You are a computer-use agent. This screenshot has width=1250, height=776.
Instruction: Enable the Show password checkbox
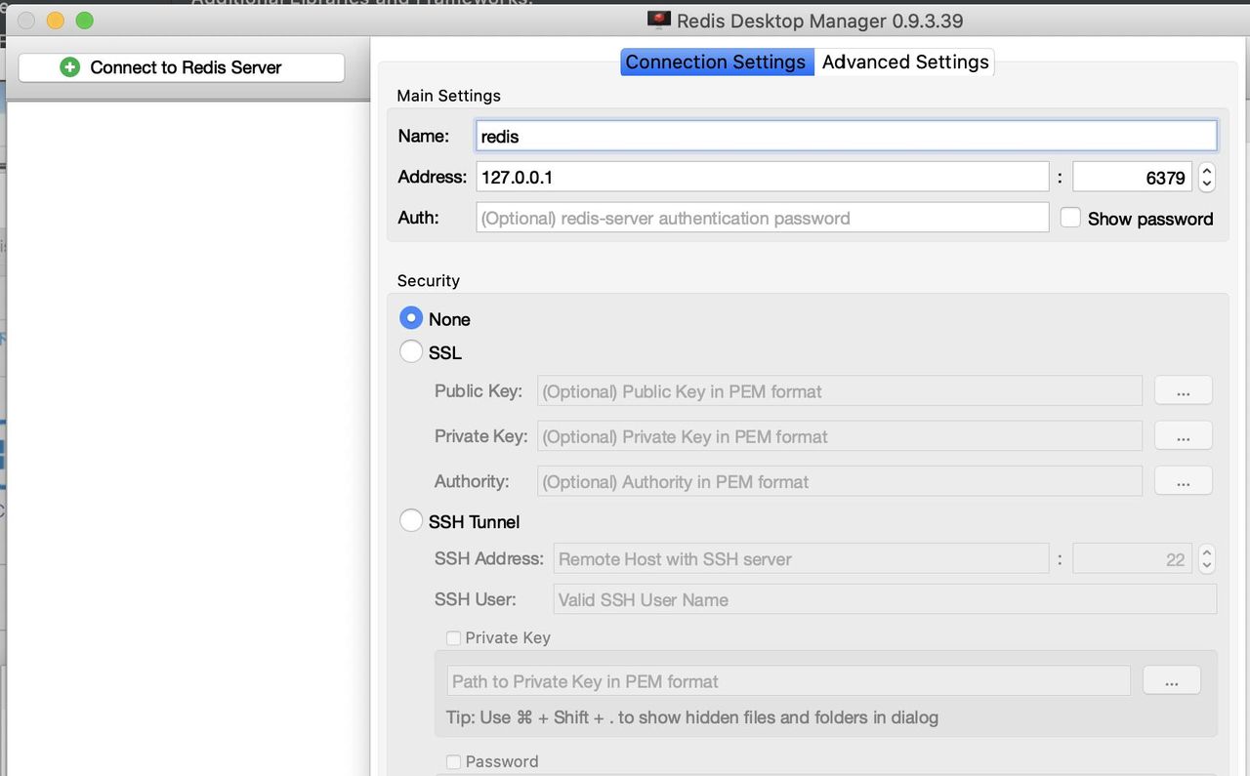(1071, 219)
